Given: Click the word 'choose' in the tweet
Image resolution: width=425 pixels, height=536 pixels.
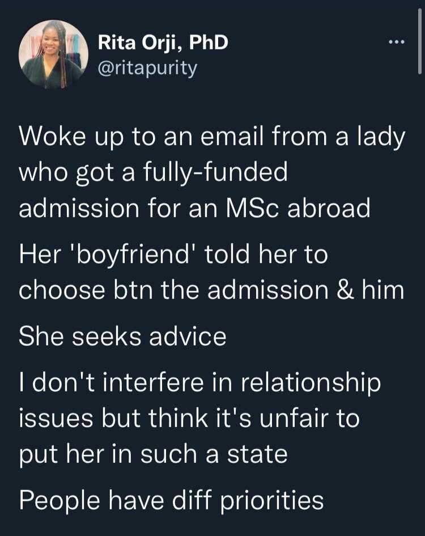Looking at the screenshot, I should [62, 290].
